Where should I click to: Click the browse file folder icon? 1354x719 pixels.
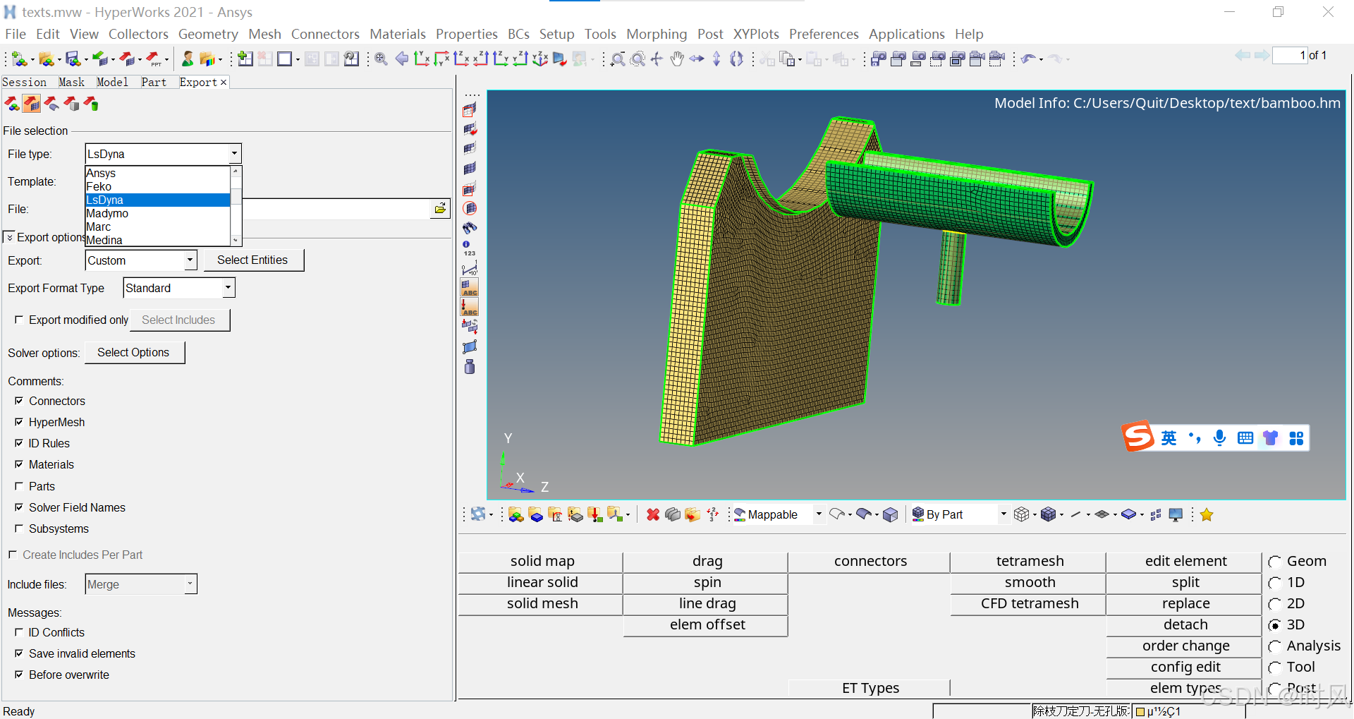[440, 208]
